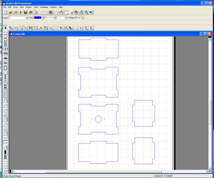
Task: Select the Text 'A' tool
Action: click(41, 28)
